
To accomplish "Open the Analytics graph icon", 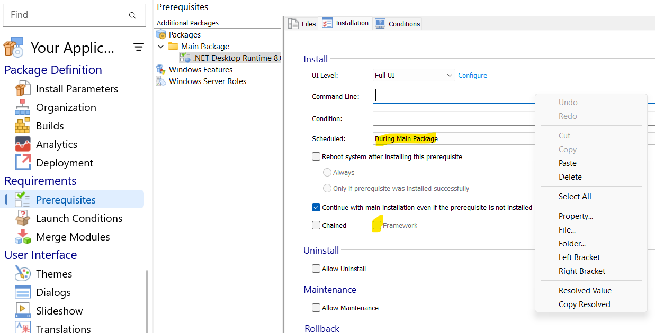I will coord(23,144).
